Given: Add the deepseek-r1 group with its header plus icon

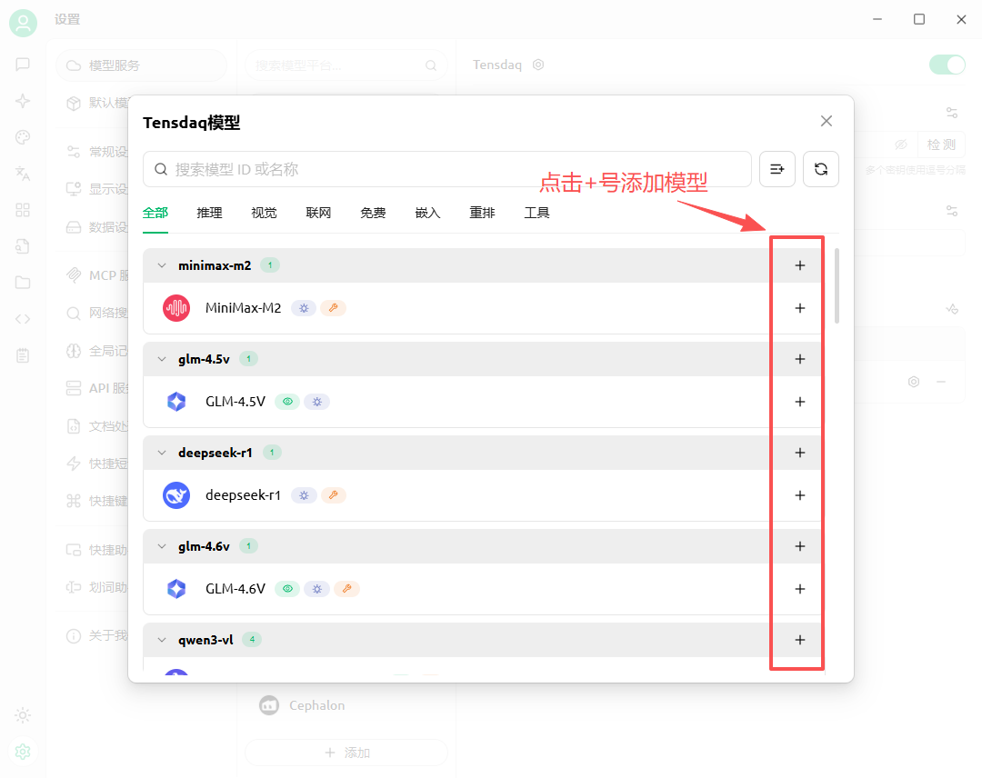Looking at the screenshot, I should [x=800, y=453].
